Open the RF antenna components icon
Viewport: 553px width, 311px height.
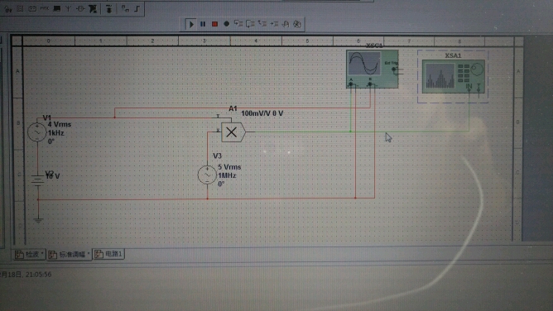tap(69, 8)
